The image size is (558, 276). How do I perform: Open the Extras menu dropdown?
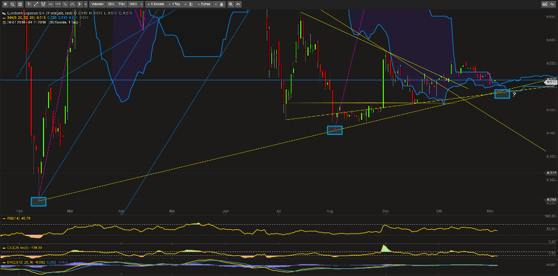tap(204, 4)
